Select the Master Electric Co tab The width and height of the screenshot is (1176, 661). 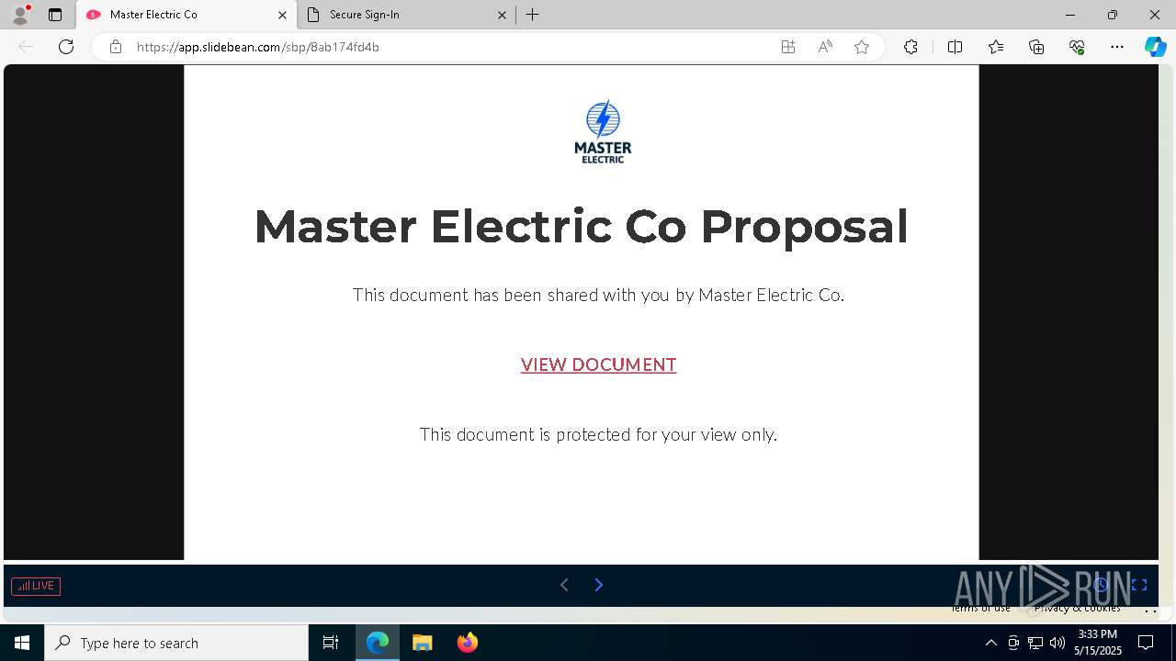tap(187, 15)
